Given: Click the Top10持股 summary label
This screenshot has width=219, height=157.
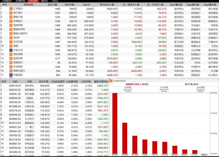Looking at the screenshot, I should point(164,87).
